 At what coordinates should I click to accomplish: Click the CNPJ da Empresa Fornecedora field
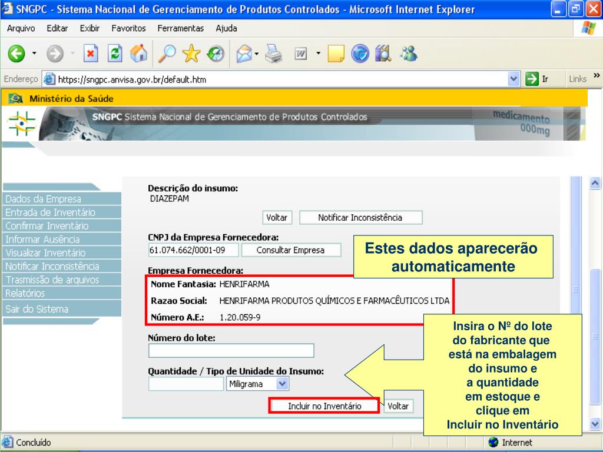193,250
